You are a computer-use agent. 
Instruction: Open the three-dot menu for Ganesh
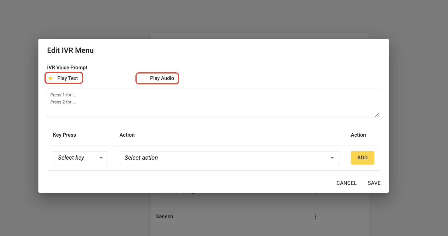tap(315, 216)
